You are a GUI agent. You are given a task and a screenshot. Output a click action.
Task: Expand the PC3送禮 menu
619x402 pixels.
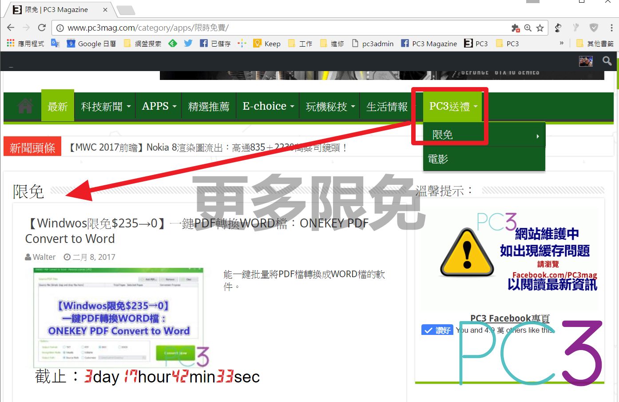452,107
